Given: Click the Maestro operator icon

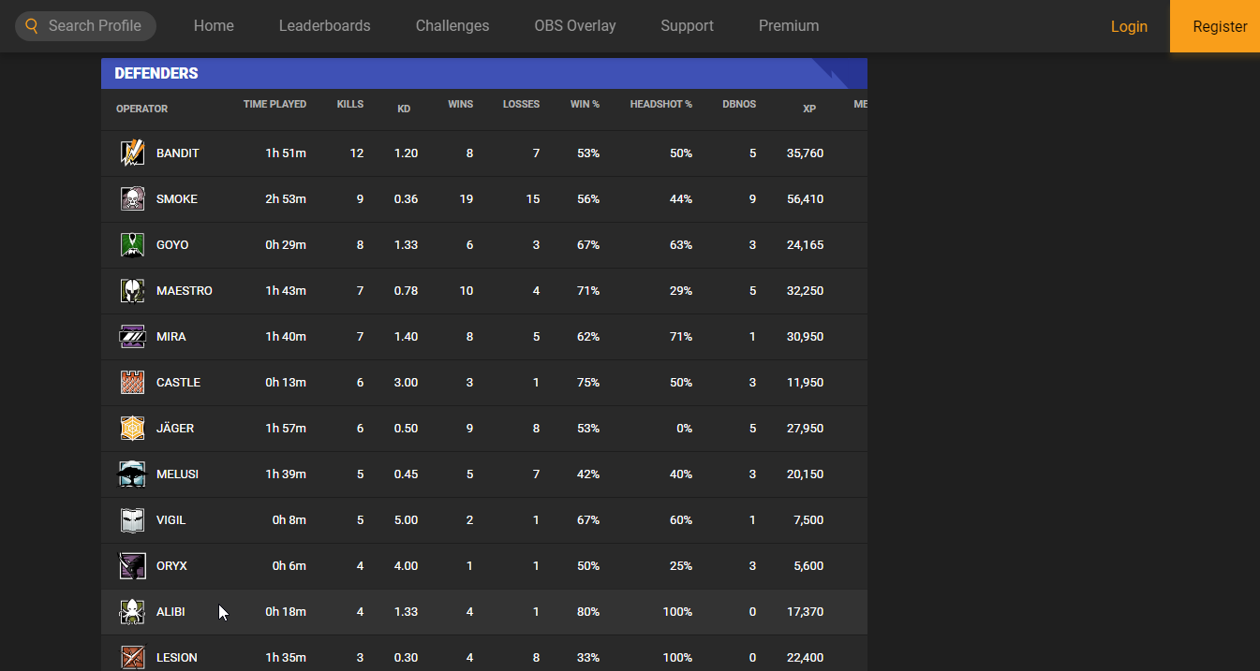Looking at the screenshot, I should point(132,290).
